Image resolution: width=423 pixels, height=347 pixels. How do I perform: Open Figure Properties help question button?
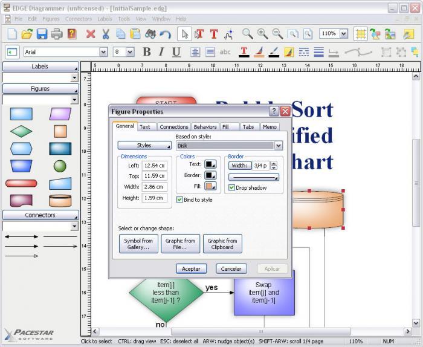point(274,111)
